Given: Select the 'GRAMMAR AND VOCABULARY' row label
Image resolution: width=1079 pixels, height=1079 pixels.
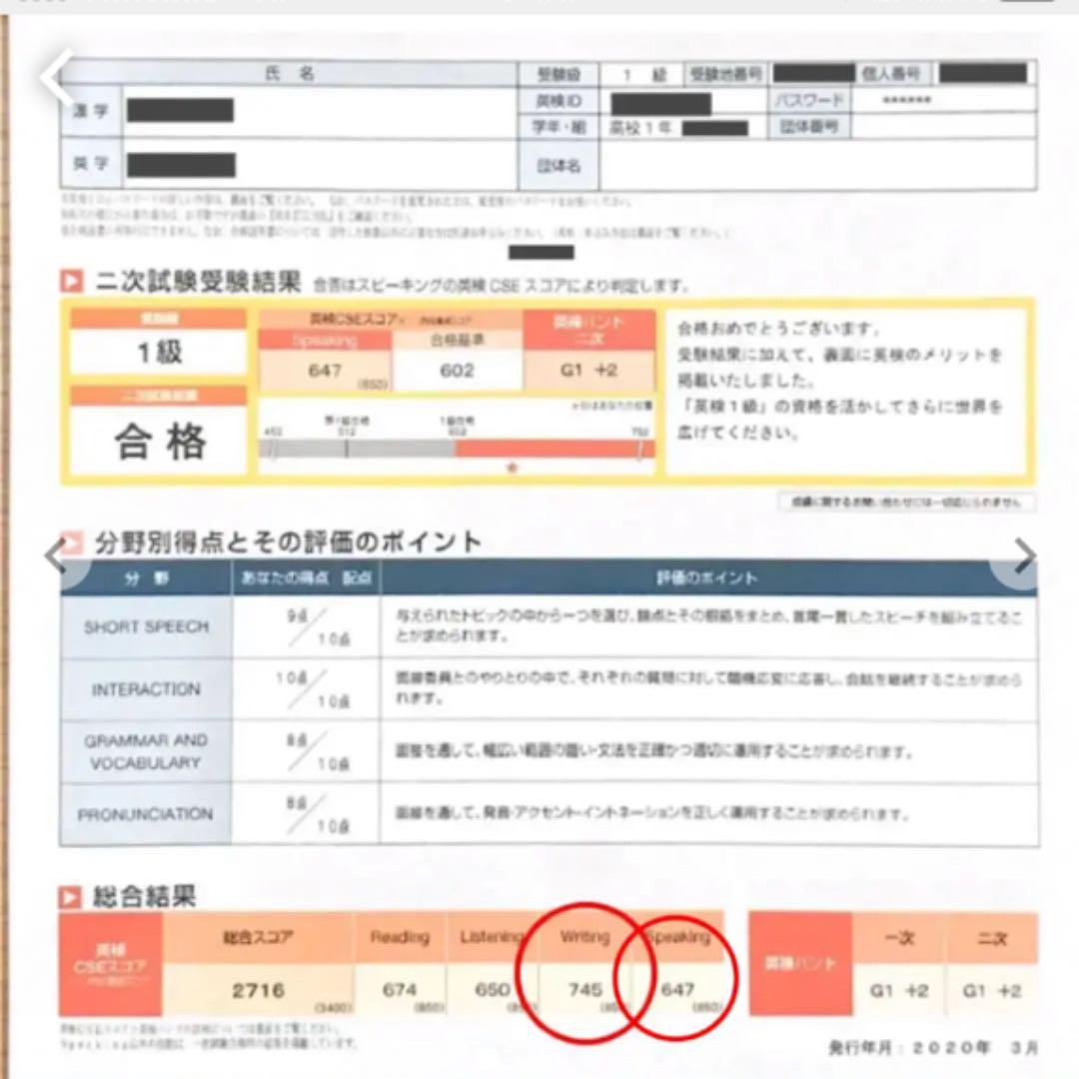Looking at the screenshot, I should [x=146, y=752].
